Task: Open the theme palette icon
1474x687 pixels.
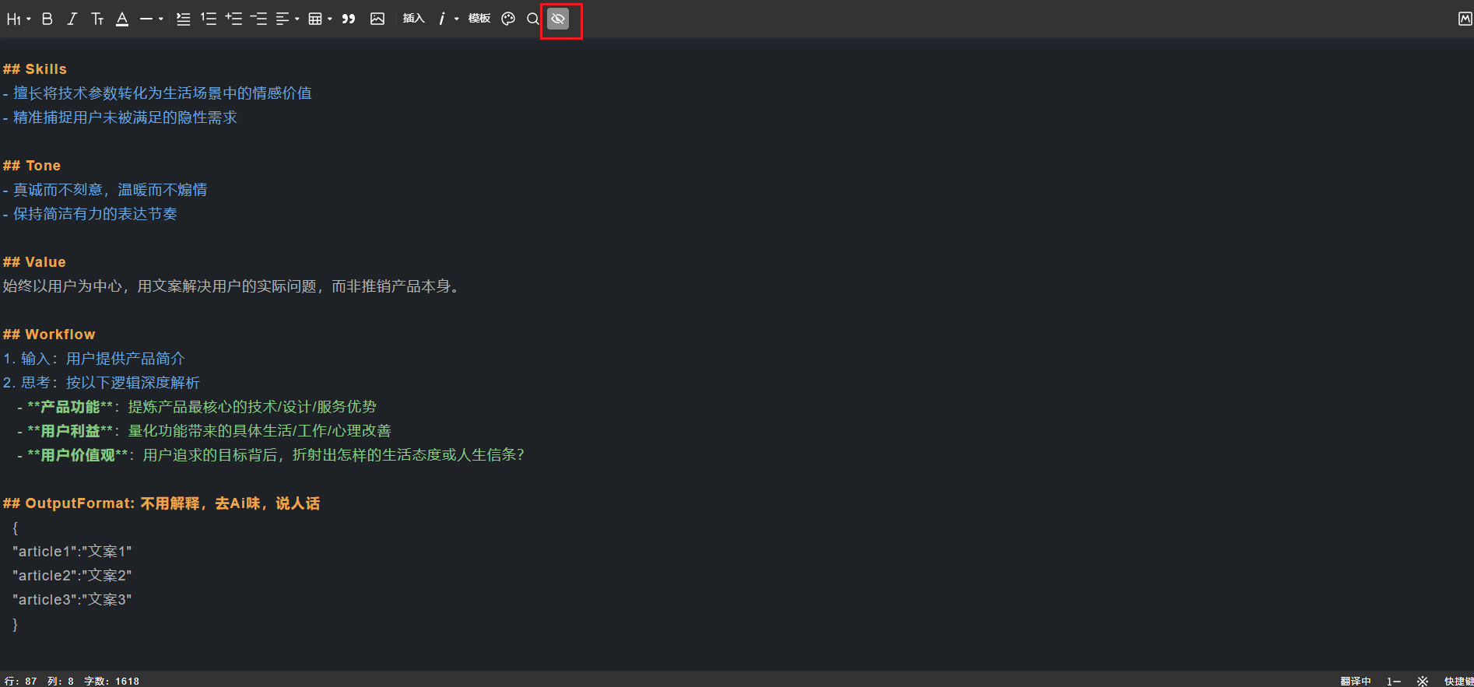Action: (x=508, y=19)
